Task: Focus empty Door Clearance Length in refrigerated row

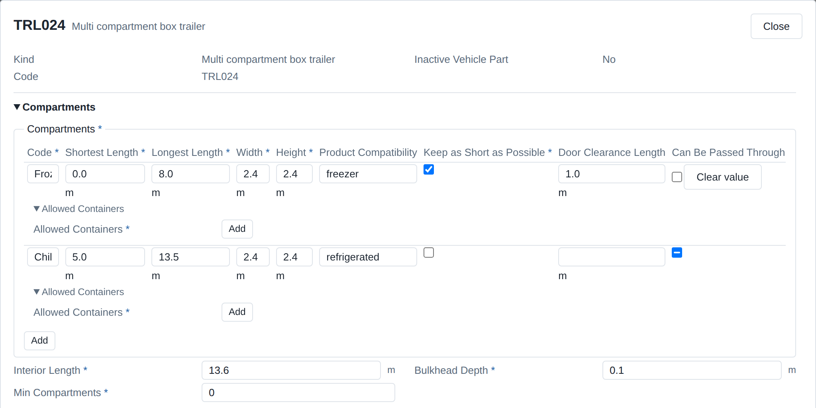Action: tap(612, 257)
